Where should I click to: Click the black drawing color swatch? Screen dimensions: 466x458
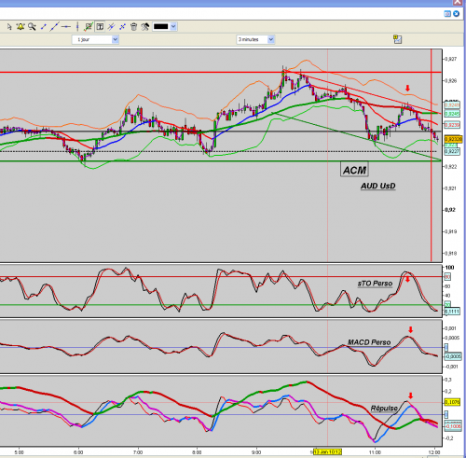coord(161,27)
